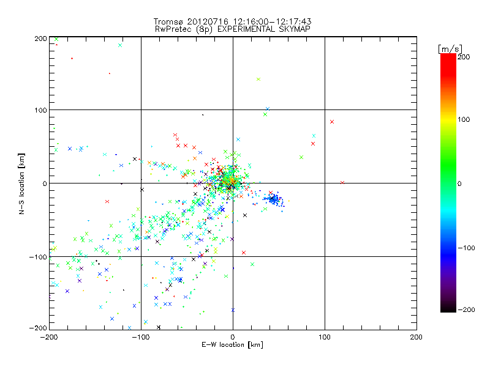Screen dimensions: 490x367
Task: Click the title line "Tromsø 20120716 12:16:00-12:17:43"
Action: tap(232, 21)
